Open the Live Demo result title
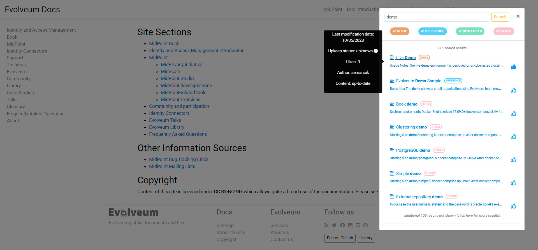The height and width of the screenshot is (250, 538). click(406, 57)
